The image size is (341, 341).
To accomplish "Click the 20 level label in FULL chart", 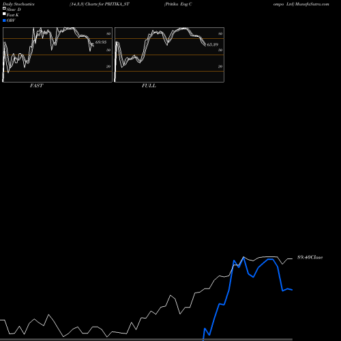I will click(x=220, y=66).
